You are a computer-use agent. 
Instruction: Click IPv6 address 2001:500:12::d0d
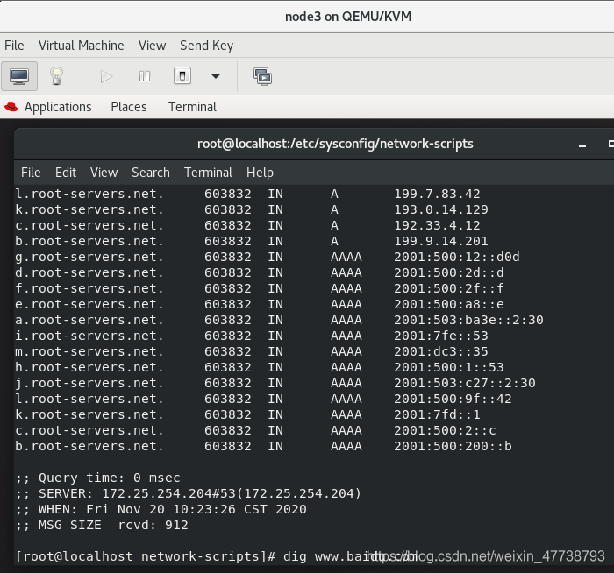click(457, 257)
